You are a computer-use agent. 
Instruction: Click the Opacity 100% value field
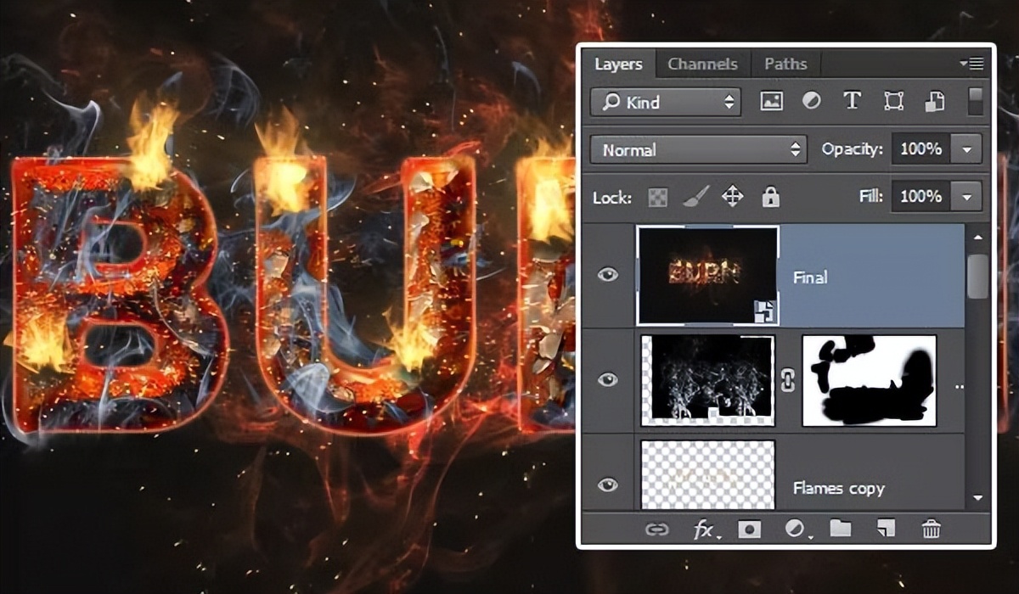921,149
